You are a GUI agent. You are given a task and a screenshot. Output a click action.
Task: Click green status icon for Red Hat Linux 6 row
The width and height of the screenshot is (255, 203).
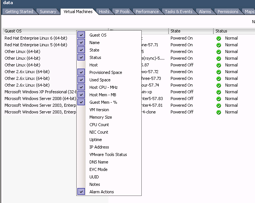pyautogui.click(x=219, y=38)
